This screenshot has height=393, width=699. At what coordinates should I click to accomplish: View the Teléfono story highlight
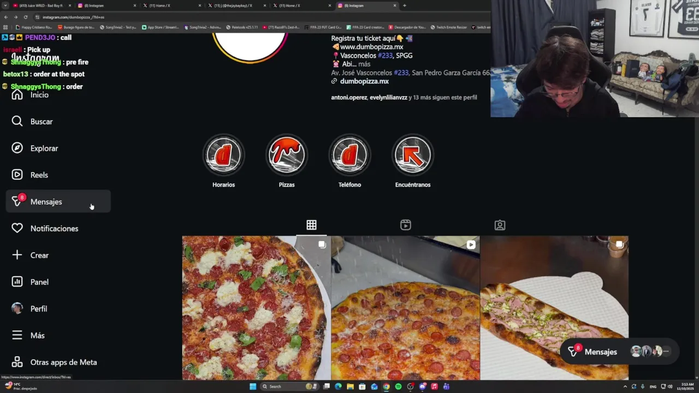349,156
